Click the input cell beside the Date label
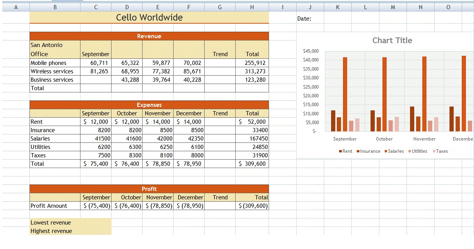The image size is (474, 249). click(x=337, y=17)
